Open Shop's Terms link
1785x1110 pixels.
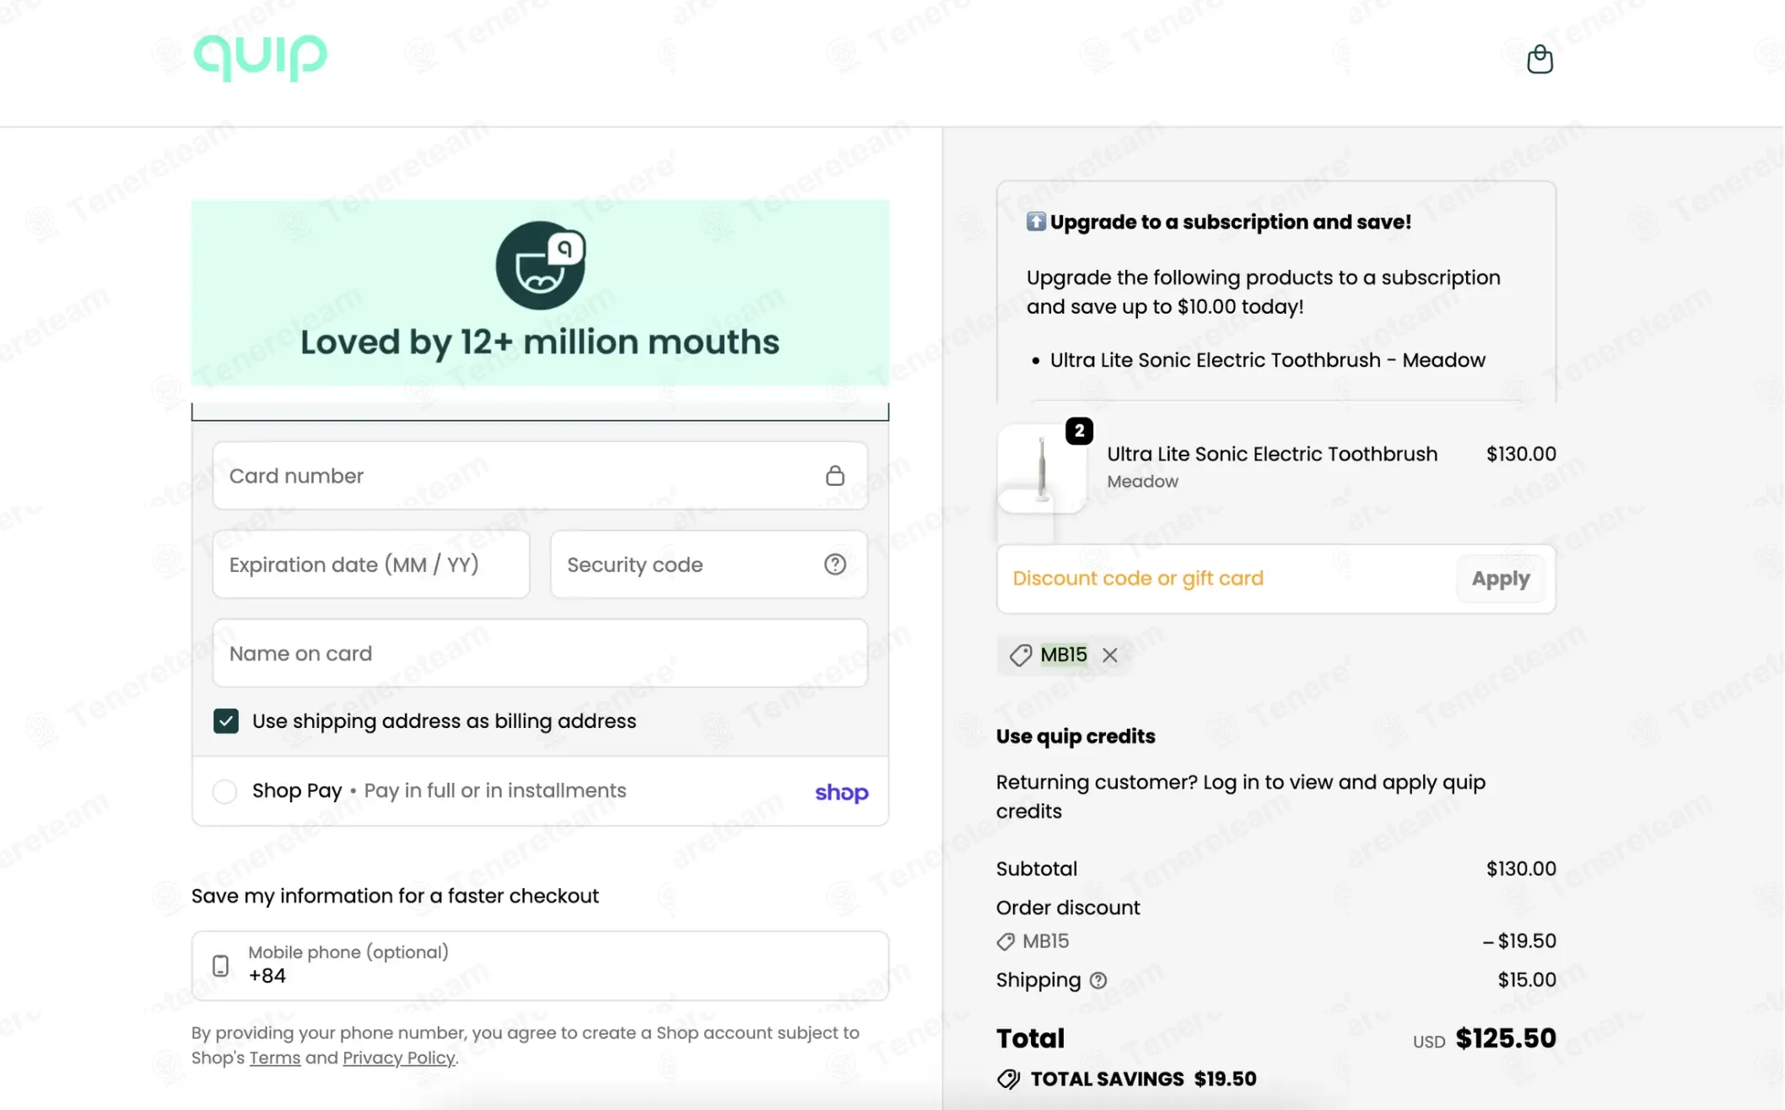coord(274,1058)
